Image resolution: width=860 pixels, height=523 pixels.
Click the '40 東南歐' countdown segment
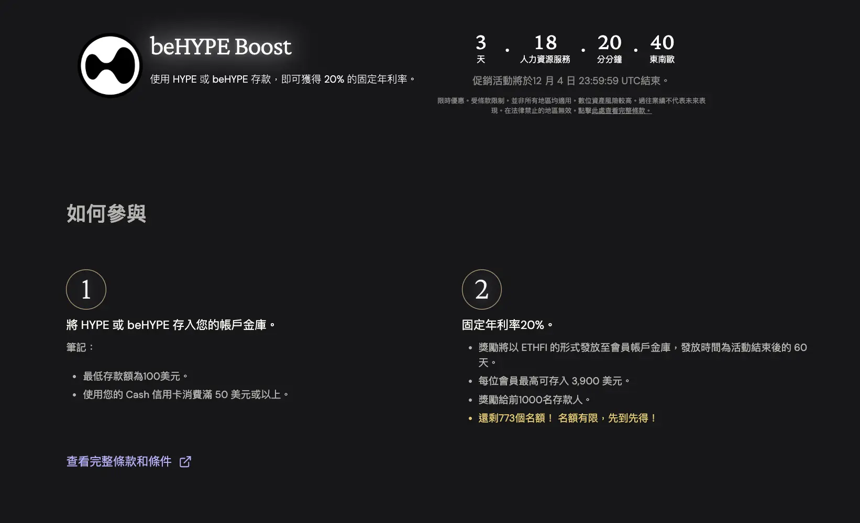tap(662, 48)
